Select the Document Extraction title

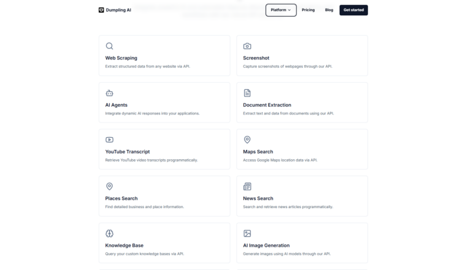(x=267, y=105)
